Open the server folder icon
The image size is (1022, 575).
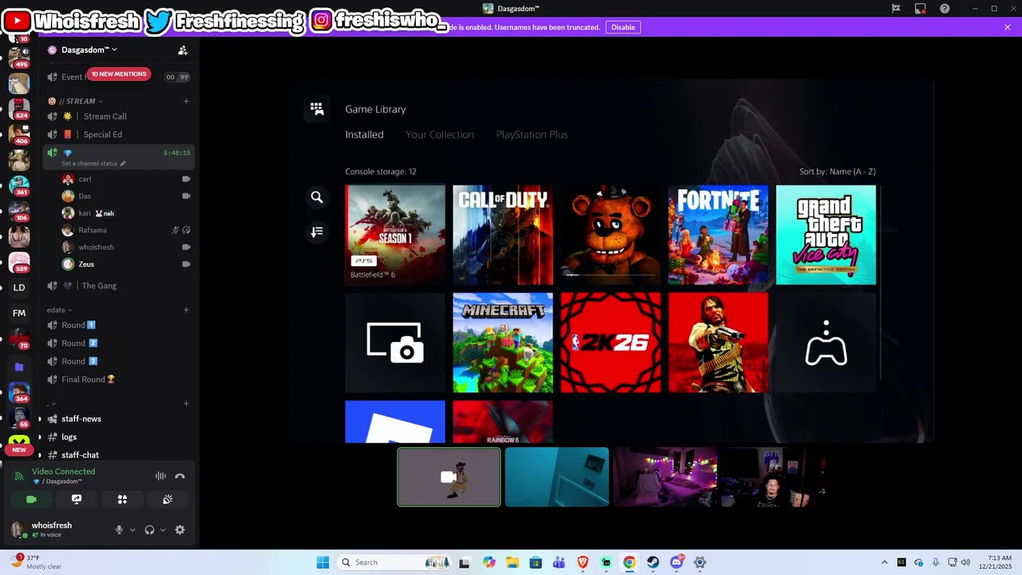(x=19, y=367)
